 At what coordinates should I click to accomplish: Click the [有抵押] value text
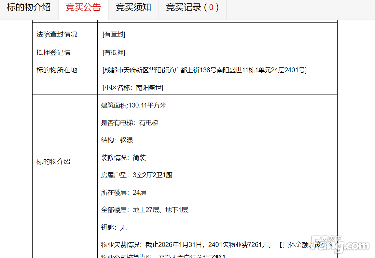click(x=114, y=52)
